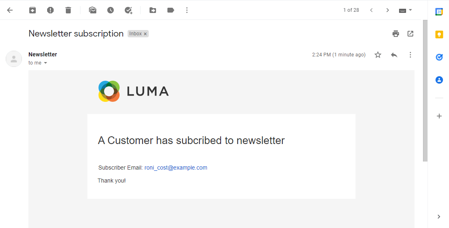
Task: Add this email to Tasks
Action: 128,10
